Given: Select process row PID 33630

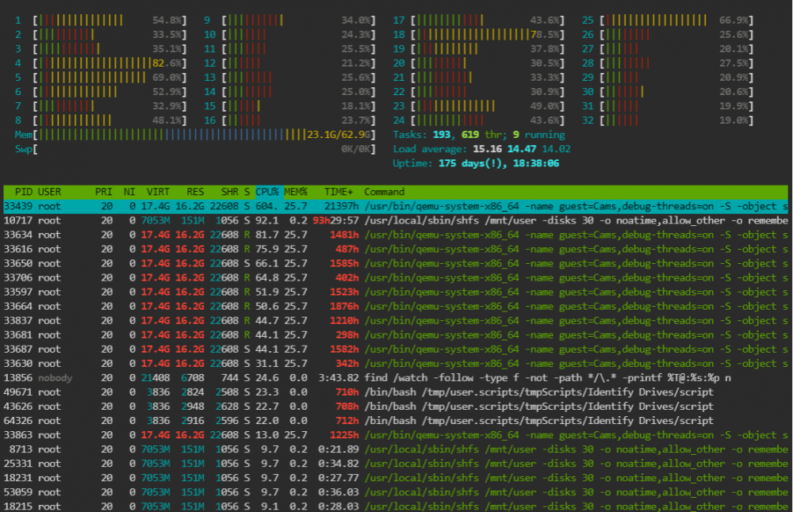Looking at the screenshot, I should (396, 364).
